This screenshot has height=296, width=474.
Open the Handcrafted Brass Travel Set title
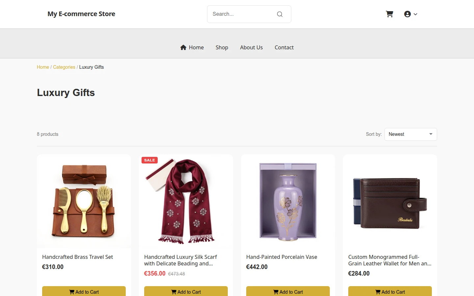click(x=77, y=257)
